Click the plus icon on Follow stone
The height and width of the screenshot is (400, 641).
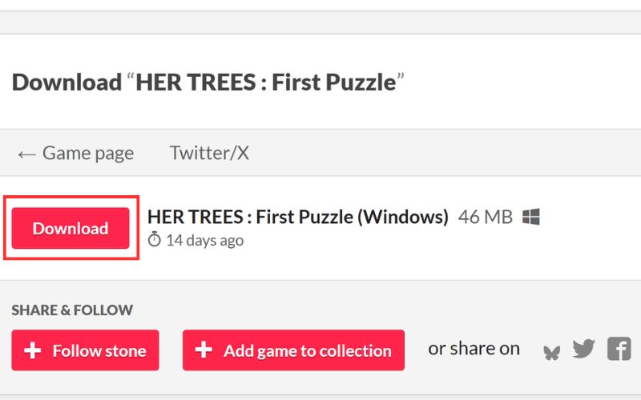pos(32,350)
